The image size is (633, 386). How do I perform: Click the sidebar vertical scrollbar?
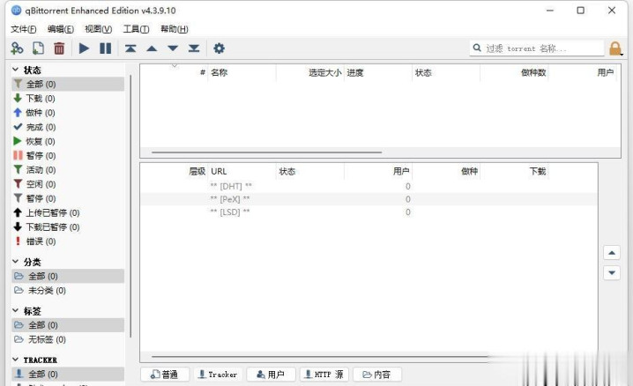click(130, 205)
